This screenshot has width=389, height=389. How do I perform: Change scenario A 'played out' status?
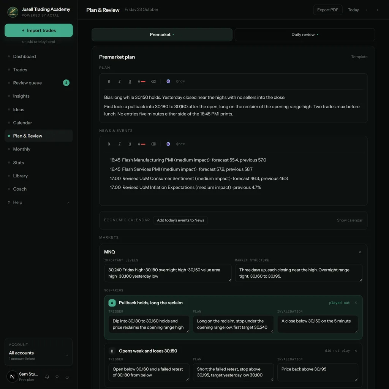tap(339, 303)
